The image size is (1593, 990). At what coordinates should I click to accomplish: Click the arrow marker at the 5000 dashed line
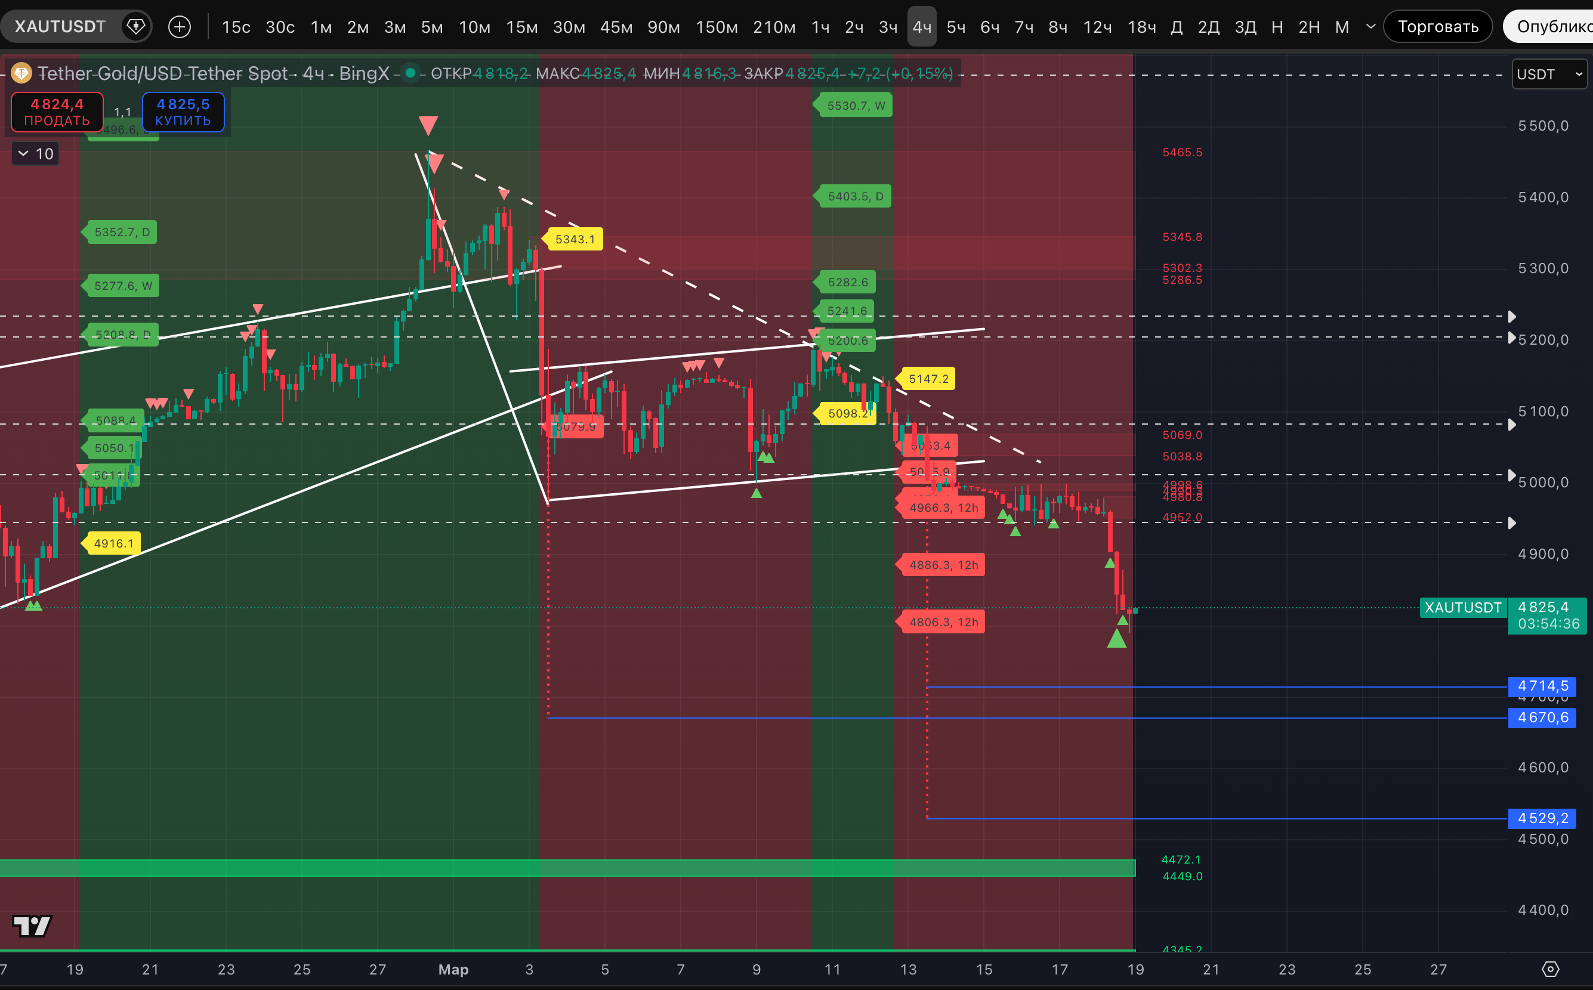pos(1512,475)
